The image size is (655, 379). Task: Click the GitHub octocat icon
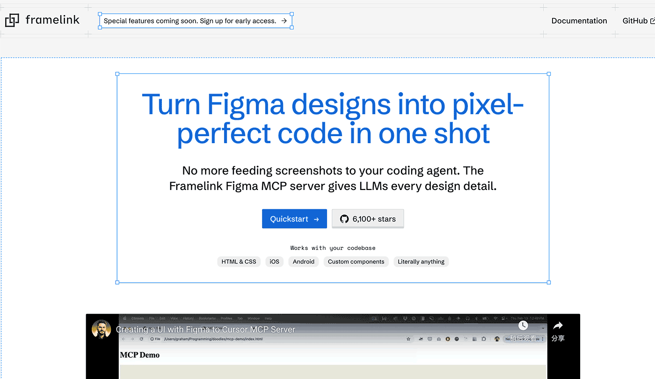click(x=344, y=219)
